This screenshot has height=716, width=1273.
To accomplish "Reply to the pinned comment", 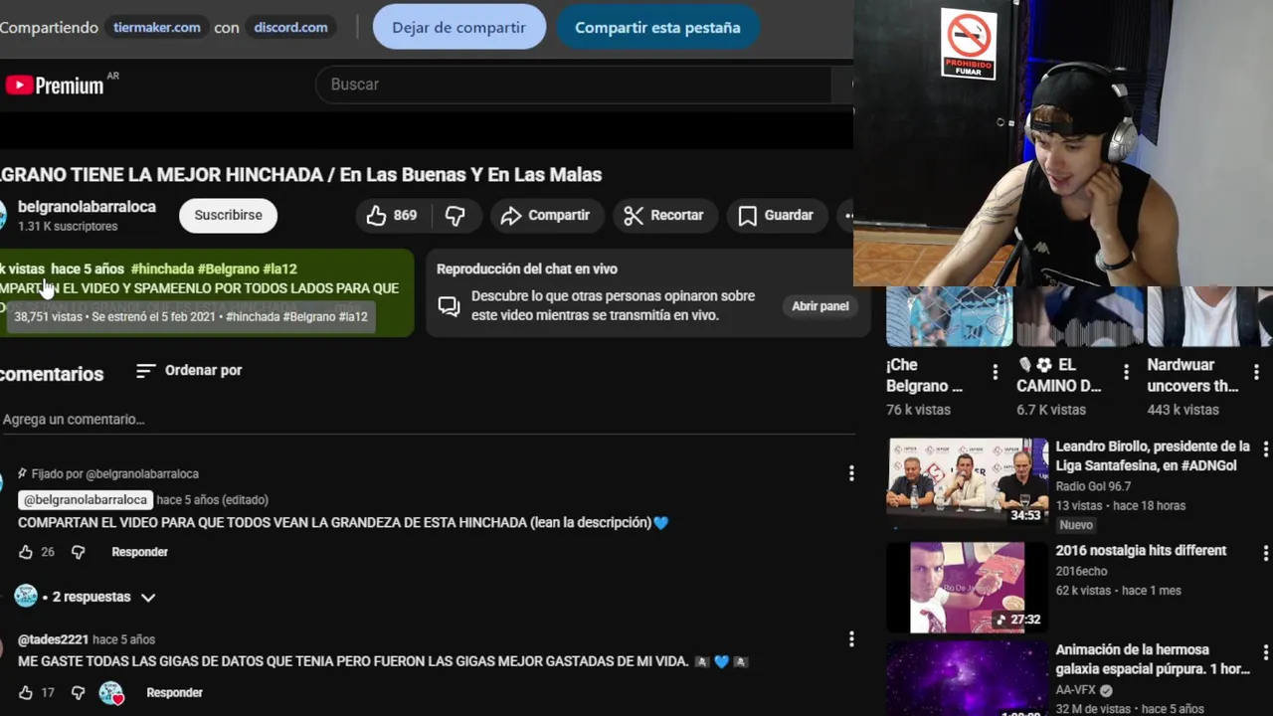I will [x=139, y=552].
